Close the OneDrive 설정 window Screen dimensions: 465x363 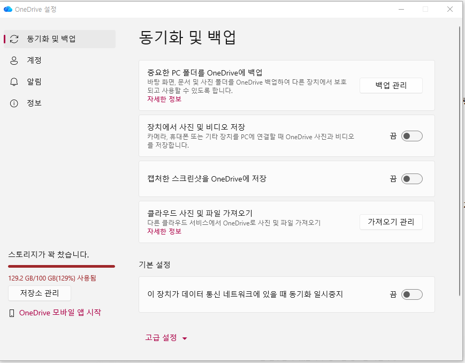point(450,9)
